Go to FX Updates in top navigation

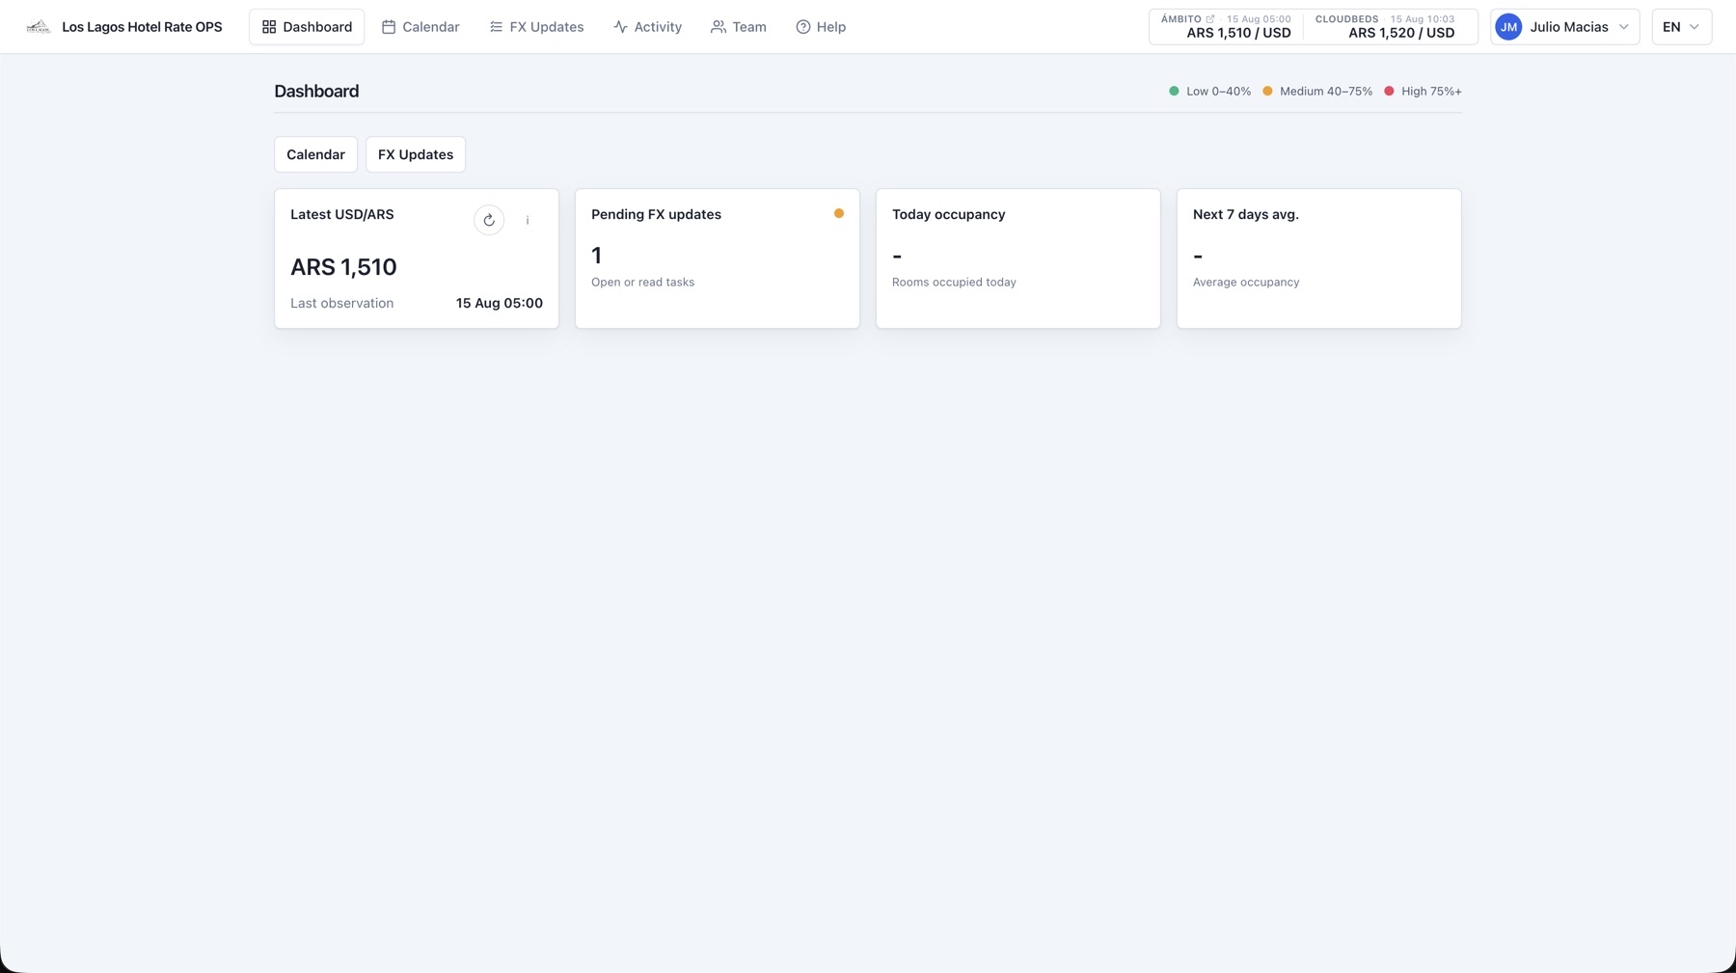point(536,27)
